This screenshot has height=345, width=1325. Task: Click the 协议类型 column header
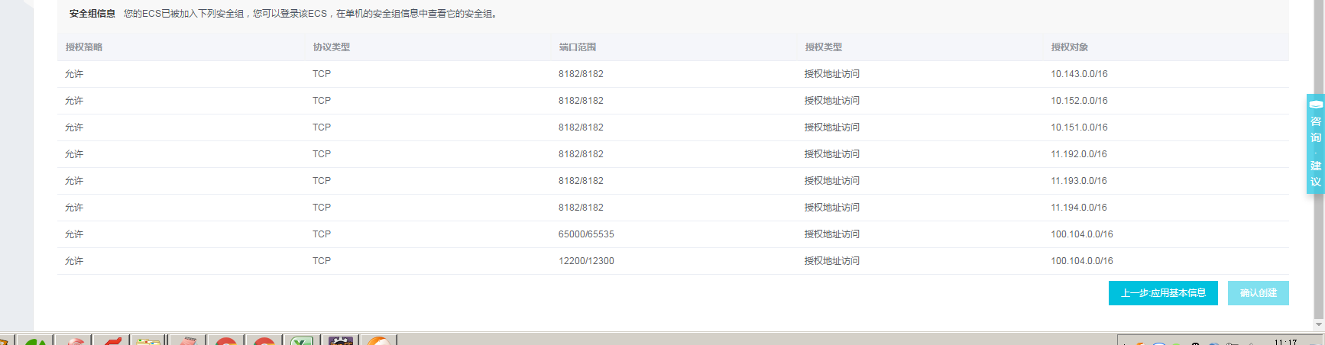pos(332,47)
